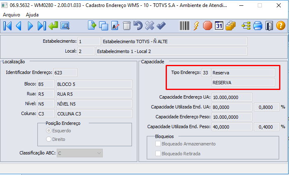289x175 pixels.
Task: Open the calendar 31 icon
Action: (x=219, y=25)
